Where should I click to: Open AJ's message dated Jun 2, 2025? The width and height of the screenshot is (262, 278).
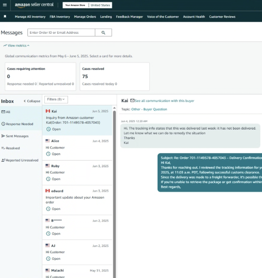pos(77,252)
